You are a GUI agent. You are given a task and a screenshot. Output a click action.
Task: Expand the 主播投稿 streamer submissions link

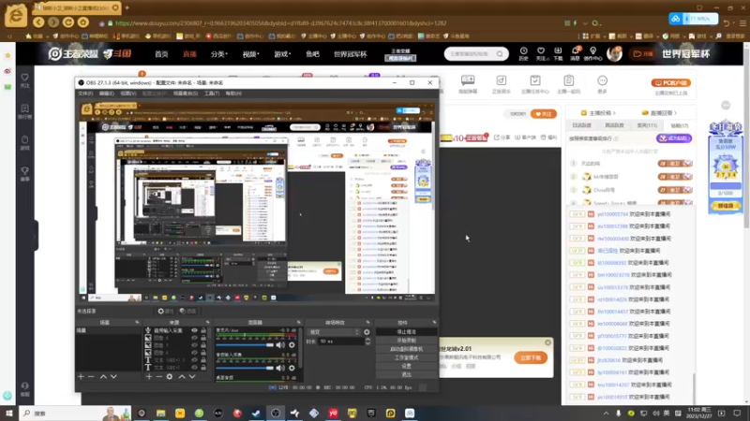pyautogui.click(x=598, y=113)
